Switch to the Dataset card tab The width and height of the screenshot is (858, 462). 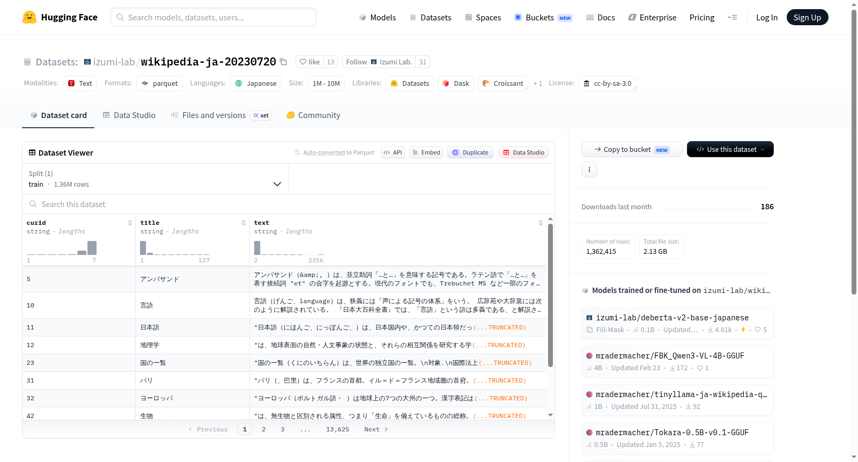pos(58,115)
